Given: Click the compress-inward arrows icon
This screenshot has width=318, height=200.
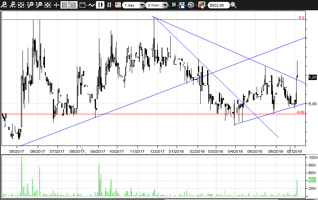Looking at the screenshot, I should [48, 5].
